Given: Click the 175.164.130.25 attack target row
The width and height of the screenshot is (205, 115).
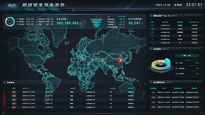Looking at the screenshot, I should pos(176,29).
